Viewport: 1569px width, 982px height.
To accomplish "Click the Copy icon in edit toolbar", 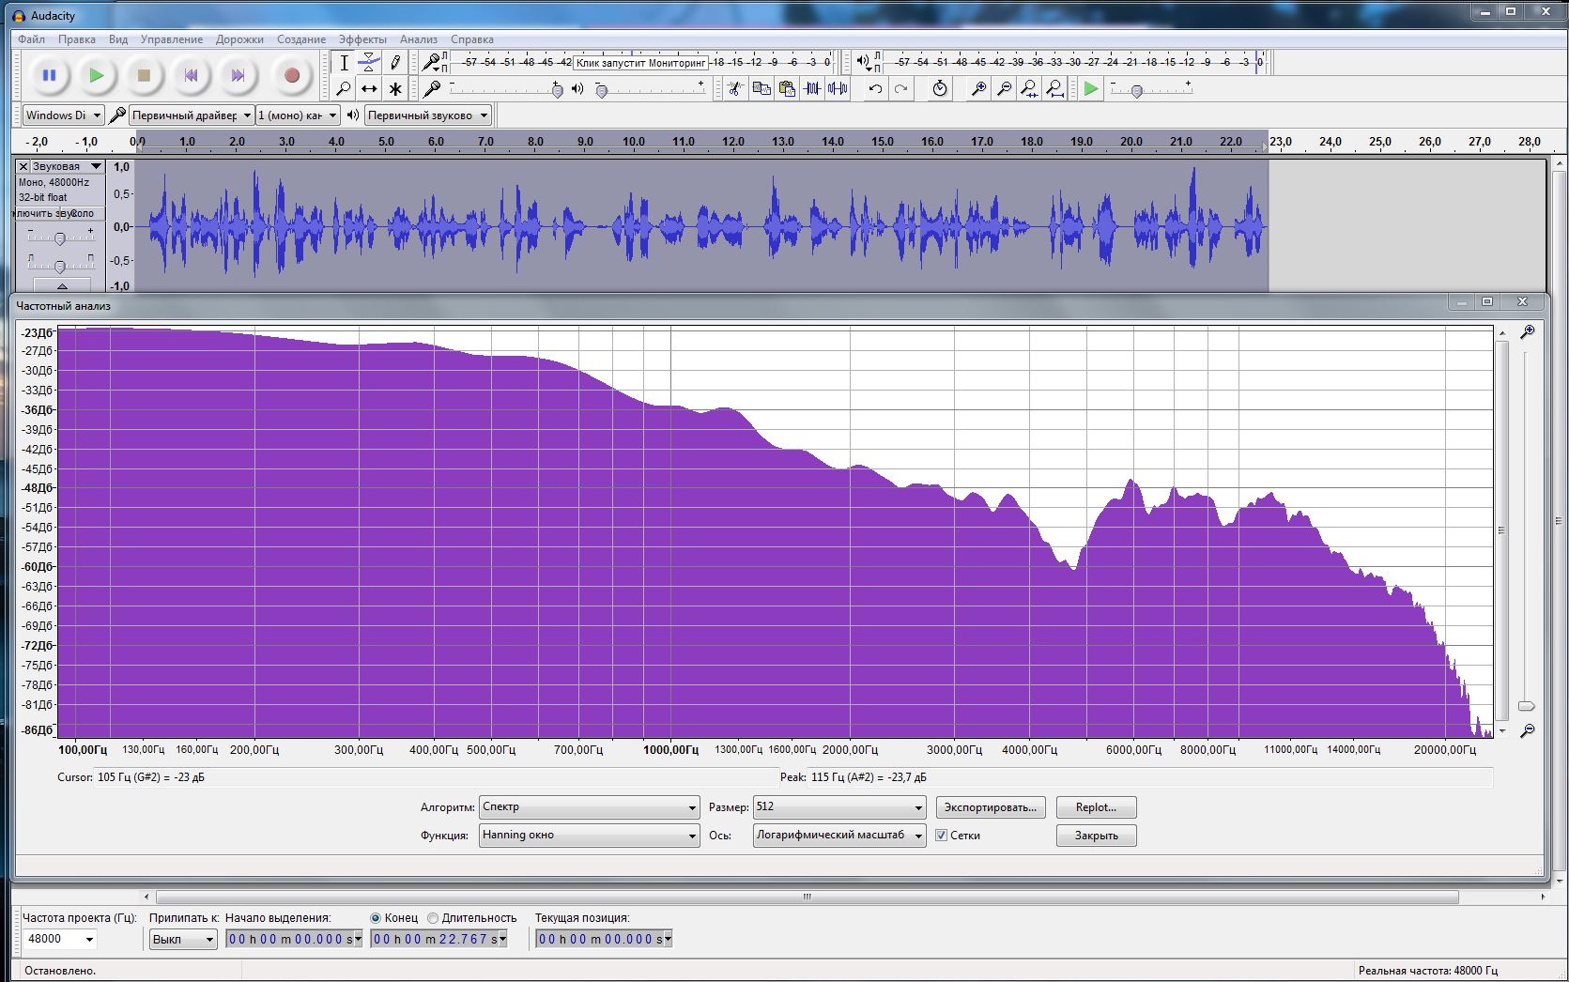I will (761, 88).
